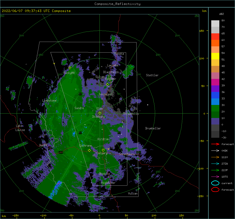The width and height of the screenshot is (235, 219).
Task: Click the yellow diamond marker near RockyMH
Action: coord(70,68)
